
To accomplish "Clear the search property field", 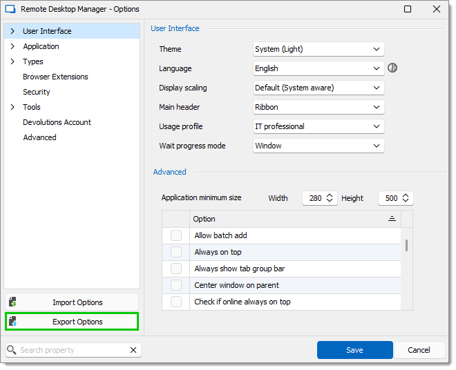I will 133,350.
